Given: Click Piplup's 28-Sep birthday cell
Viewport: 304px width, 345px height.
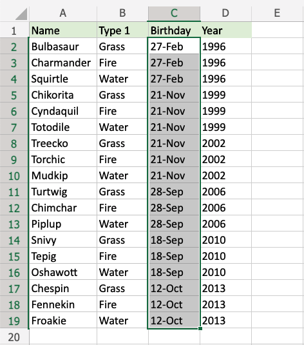Looking at the screenshot, I should 174,224.
